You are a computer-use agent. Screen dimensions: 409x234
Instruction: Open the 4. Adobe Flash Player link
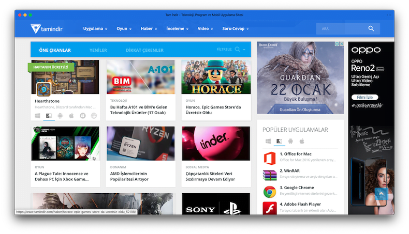coord(300,204)
